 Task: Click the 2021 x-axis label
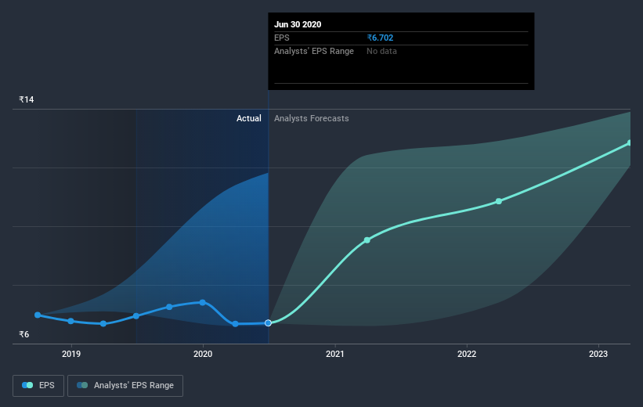coord(335,354)
